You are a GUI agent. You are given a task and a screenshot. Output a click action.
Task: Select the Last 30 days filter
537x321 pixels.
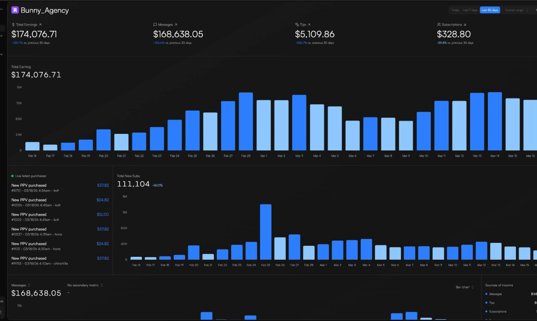pos(490,10)
